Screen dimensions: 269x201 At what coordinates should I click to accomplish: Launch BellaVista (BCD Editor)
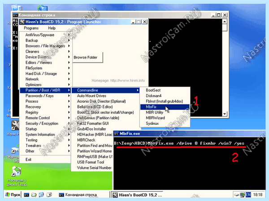point(105,107)
